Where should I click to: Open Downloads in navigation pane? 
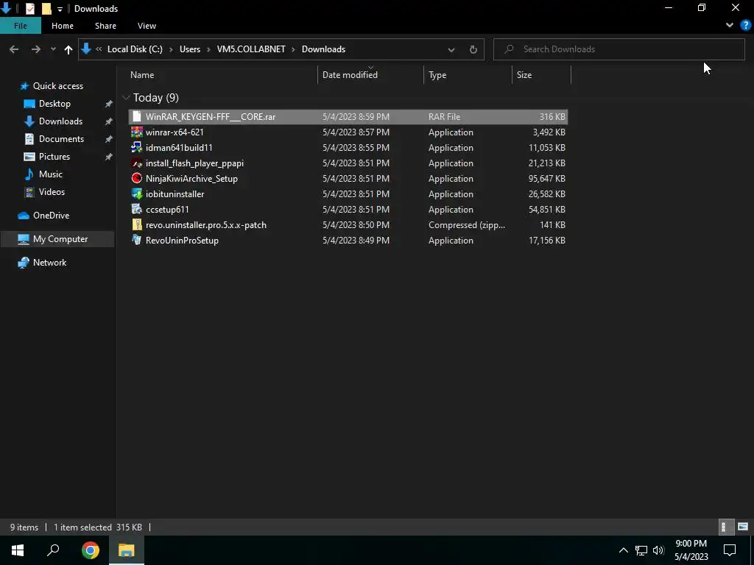[60, 121]
